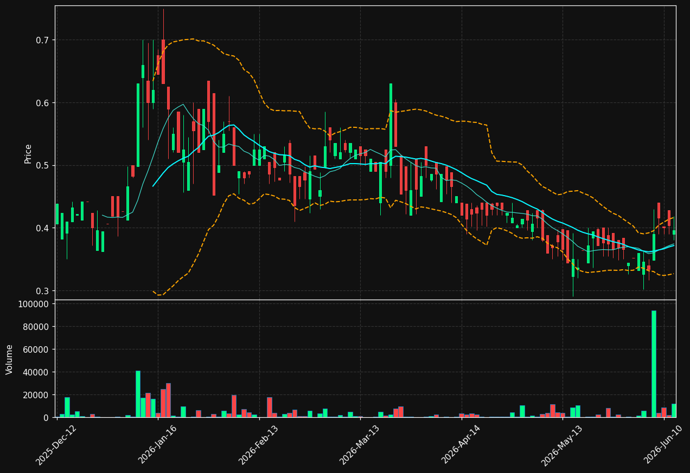Viewport: 690px width, 473px height.
Task: Click the 2025-Dec-12 date label
Action: pyautogui.click(x=56, y=445)
